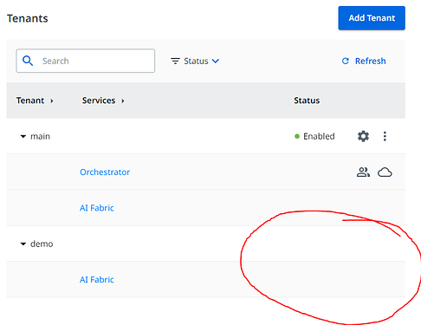
Task: Click the Status column header
Action: [x=307, y=101]
